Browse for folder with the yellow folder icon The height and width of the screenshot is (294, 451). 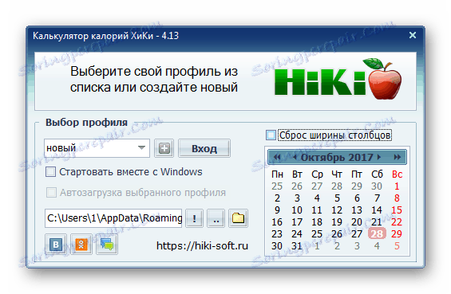(238, 218)
